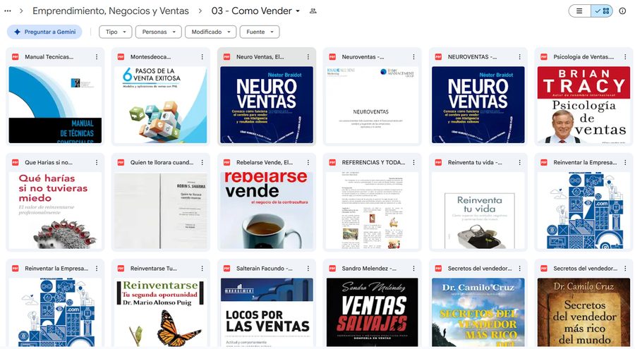635x349 pixels.
Task: Open more actions for REFERENCIAS Y TODA file
Action: pyautogui.click(x=414, y=162)
